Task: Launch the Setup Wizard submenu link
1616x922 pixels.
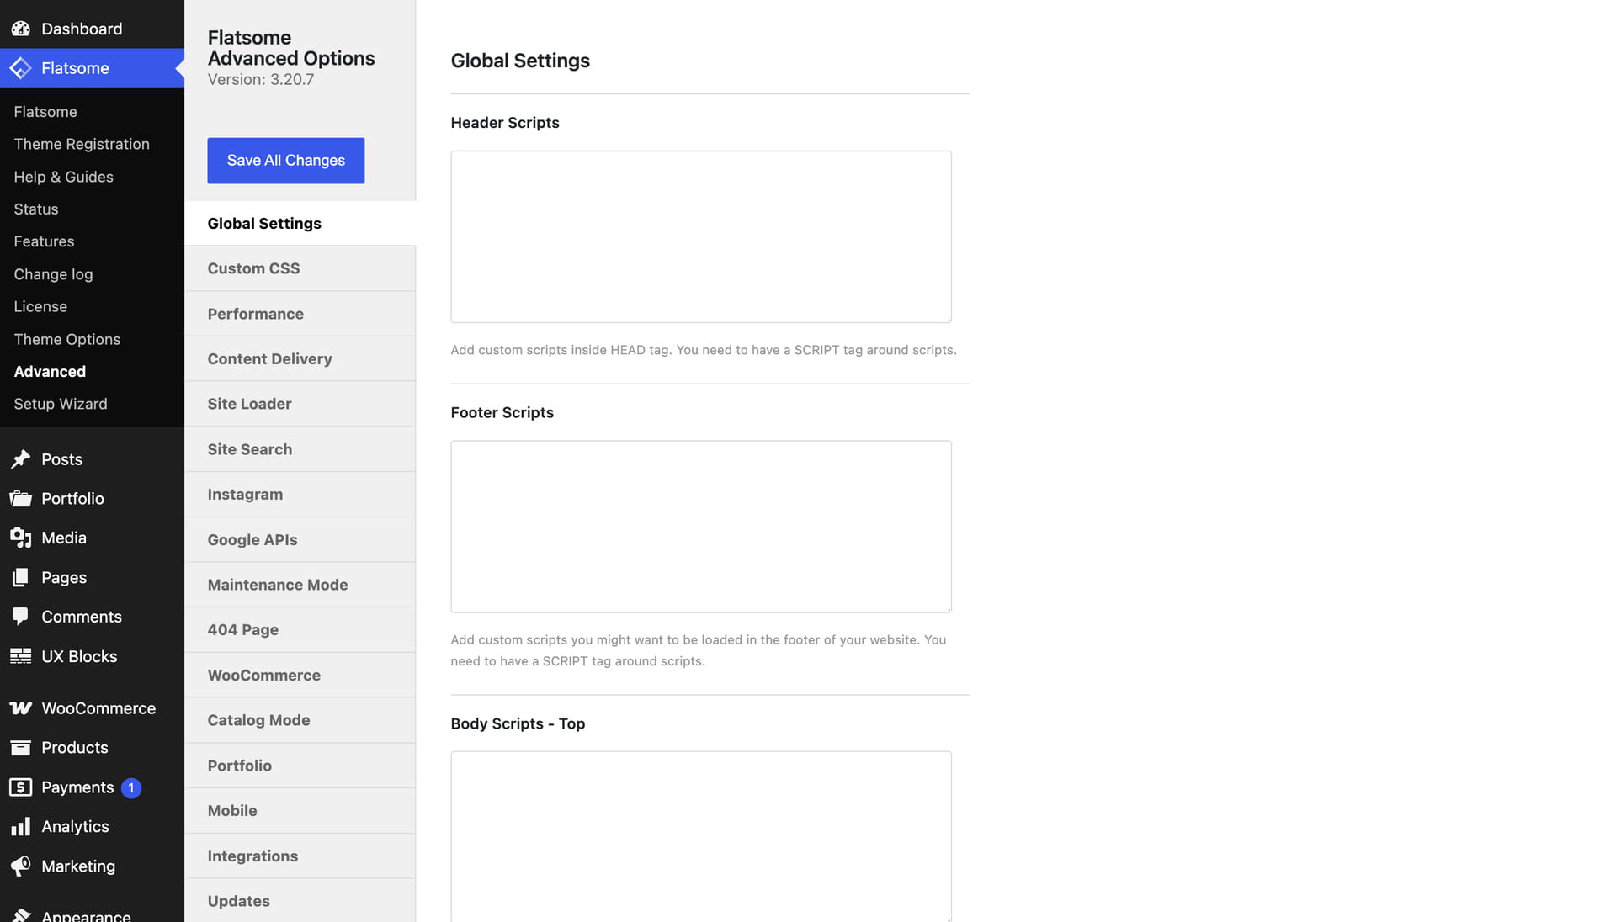Action: [61, 404]
